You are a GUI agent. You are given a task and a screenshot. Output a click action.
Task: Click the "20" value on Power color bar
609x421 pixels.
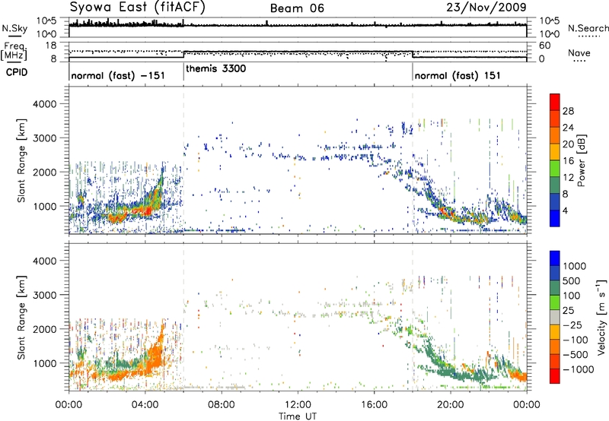click(x=568, y=144)
